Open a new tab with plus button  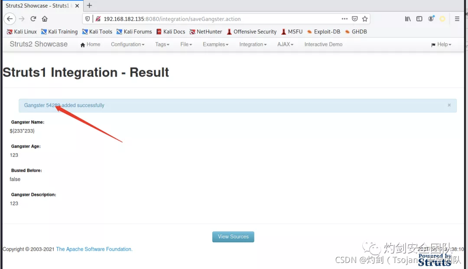click(89, 5)
